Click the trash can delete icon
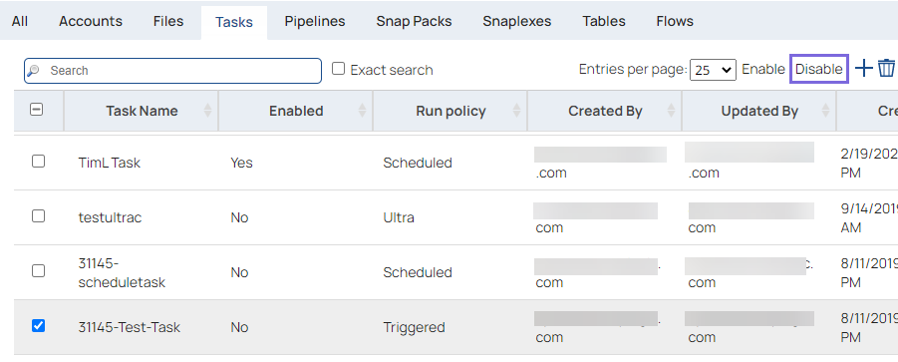Screen dimensions: 898x362 coord(887,69)
